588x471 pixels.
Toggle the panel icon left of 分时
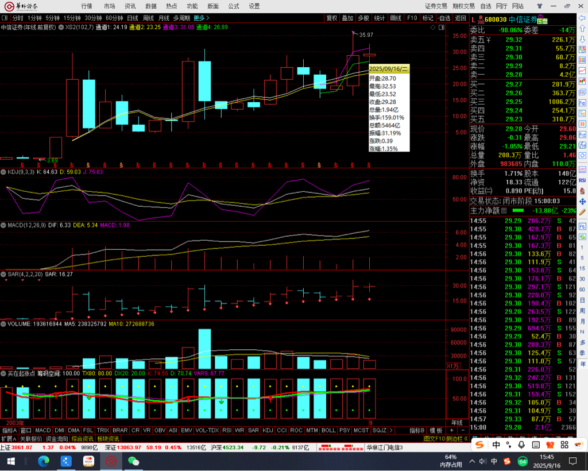pos(5,18)
